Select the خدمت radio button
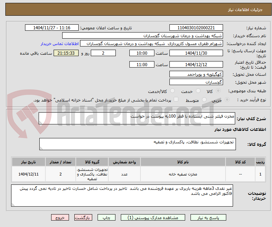Screen dimensions: 272x227 (198, 91)
